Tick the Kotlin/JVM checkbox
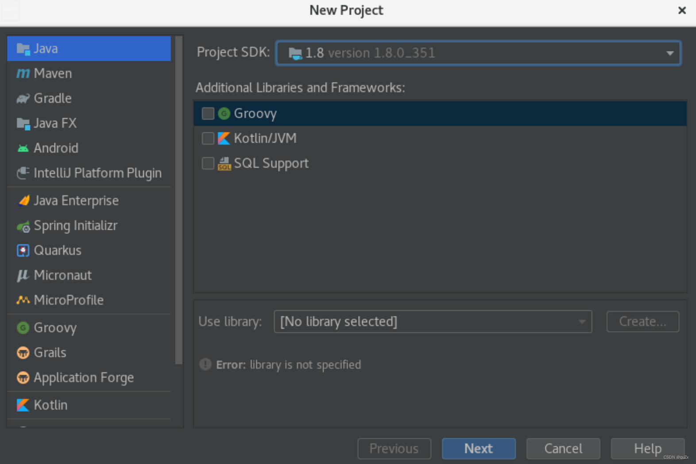 tap(208, 139)
